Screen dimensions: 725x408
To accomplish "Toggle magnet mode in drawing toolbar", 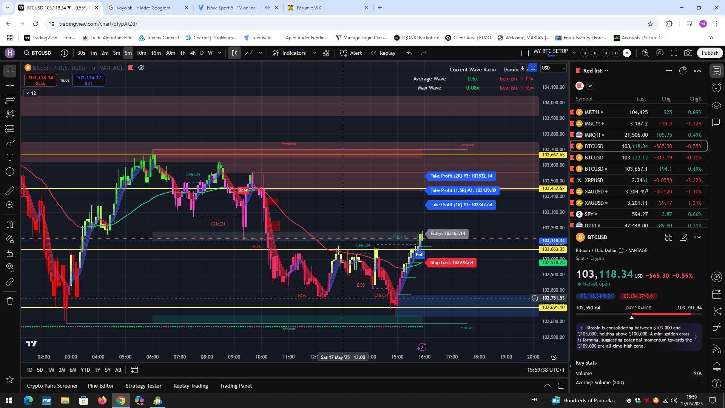I will tap(10, 224).
